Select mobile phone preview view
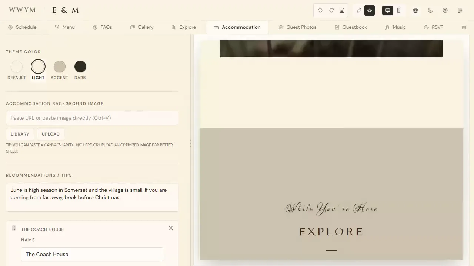This screenshot has height=266, width=474. [399, 10]
